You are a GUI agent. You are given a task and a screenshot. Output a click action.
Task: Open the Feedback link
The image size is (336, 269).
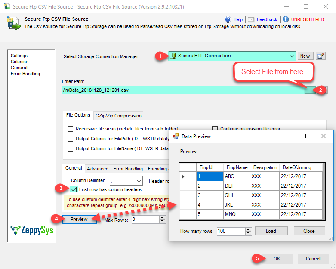[x=267, y=19]
